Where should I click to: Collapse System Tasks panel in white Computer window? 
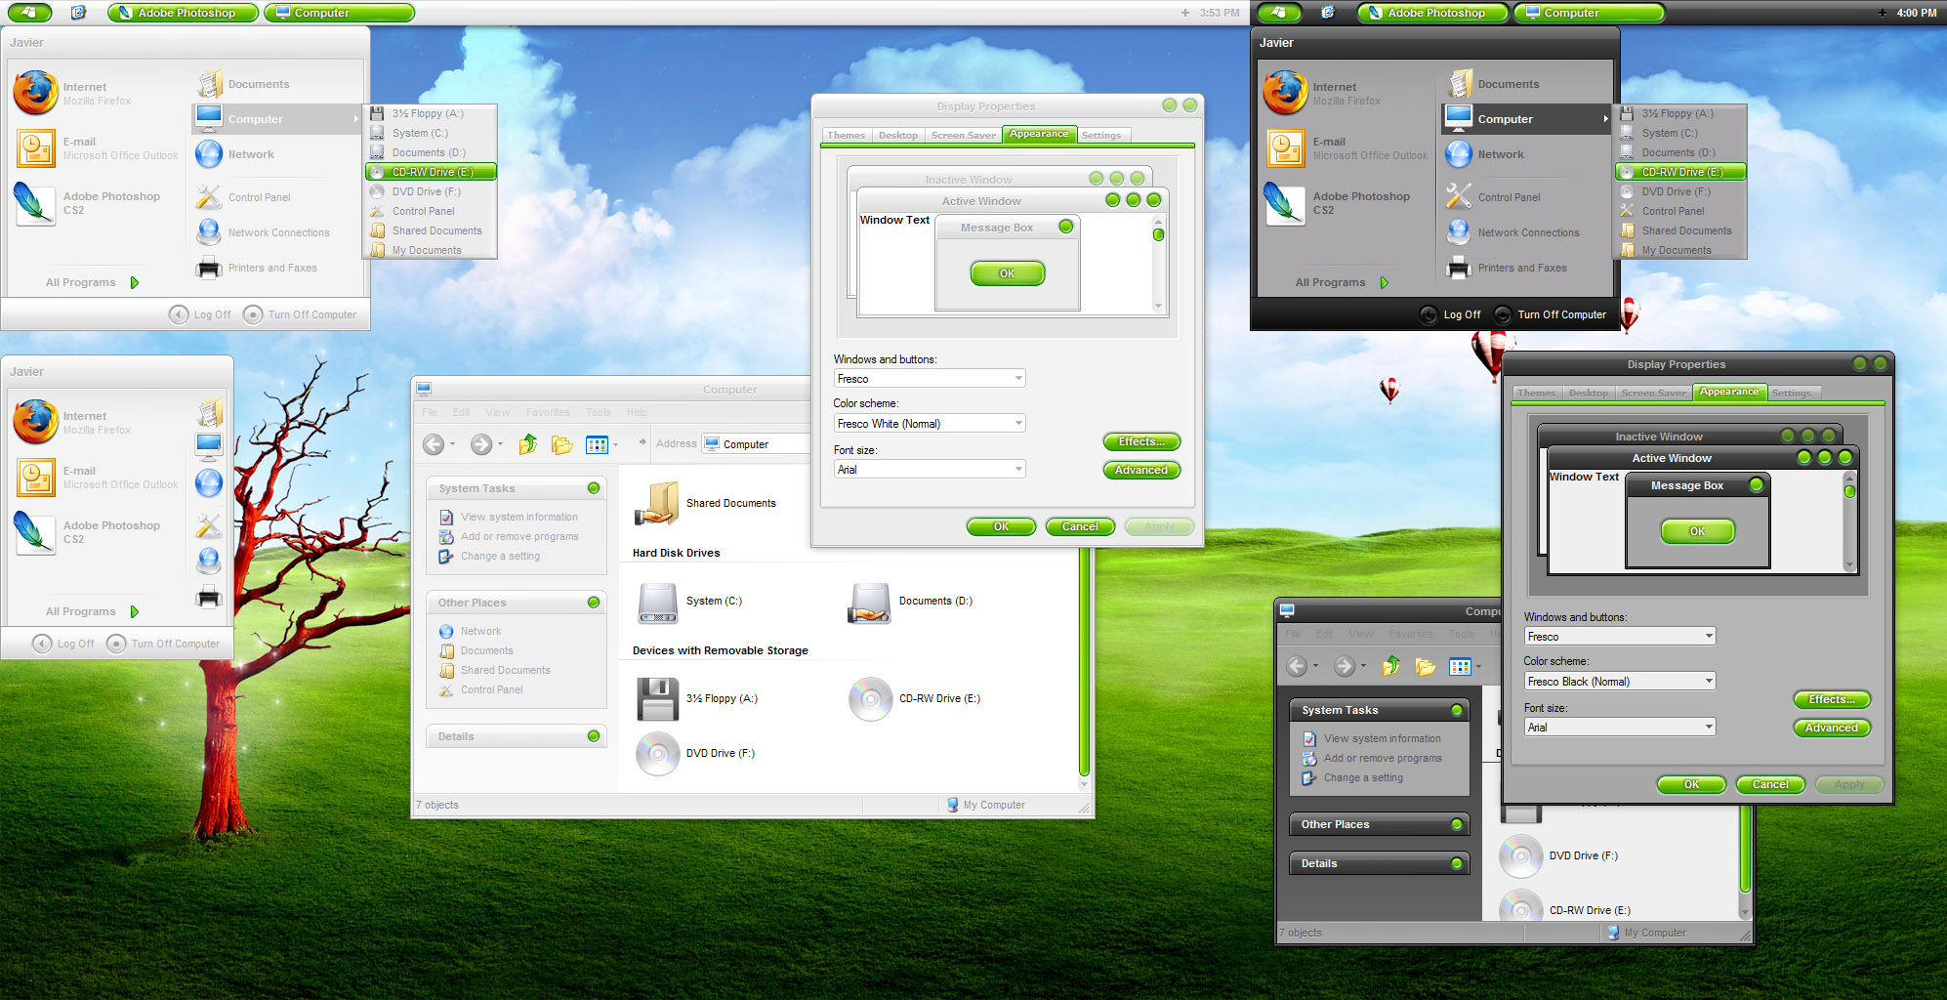coord(594,488)
